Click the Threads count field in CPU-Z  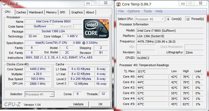(103, 94)
